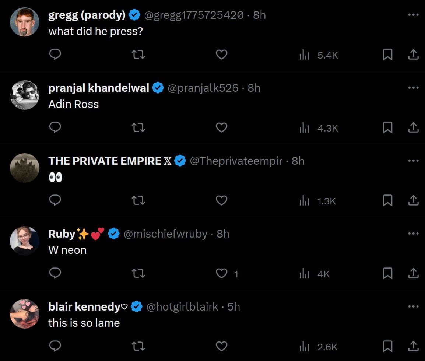Viewport: 425px width, 361px height.
Task: Like gregg's "what did he press?" tweet
Action: (x=221, y=55)
